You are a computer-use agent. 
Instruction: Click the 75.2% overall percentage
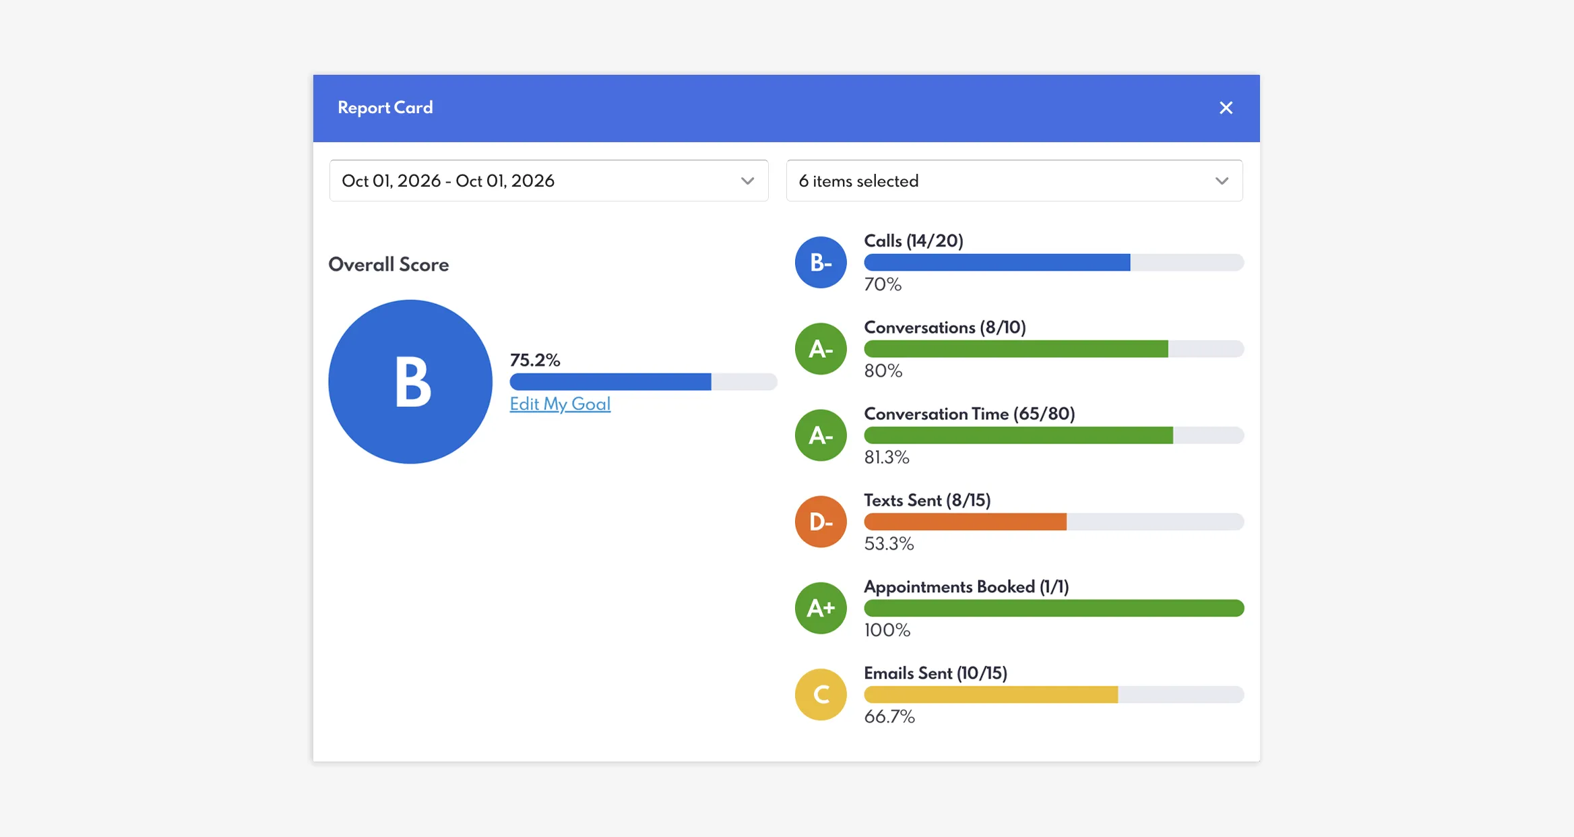(x=535, y=360)
